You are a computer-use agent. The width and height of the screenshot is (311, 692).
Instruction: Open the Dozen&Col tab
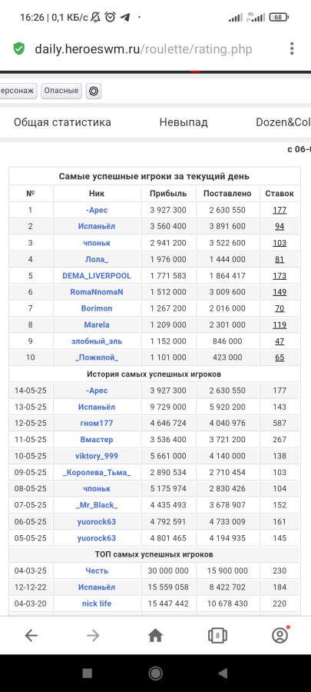(283, 122)
